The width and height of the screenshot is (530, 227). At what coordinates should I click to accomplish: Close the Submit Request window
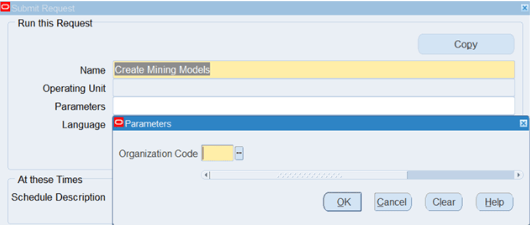[x=525, y=7]
